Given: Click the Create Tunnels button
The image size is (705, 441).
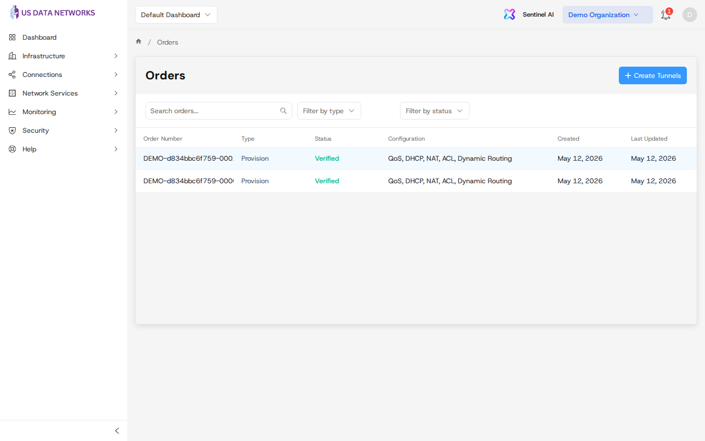Looking at the screenshot, I should tap(653, 75).
